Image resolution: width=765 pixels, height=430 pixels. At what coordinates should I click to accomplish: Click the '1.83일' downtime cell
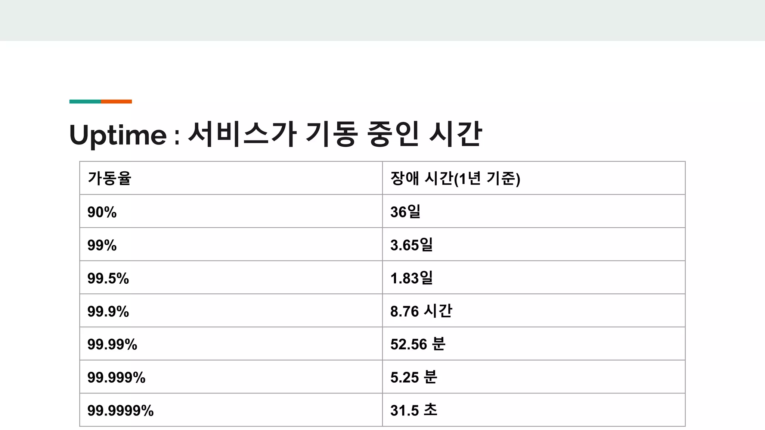tap(534, 277)
